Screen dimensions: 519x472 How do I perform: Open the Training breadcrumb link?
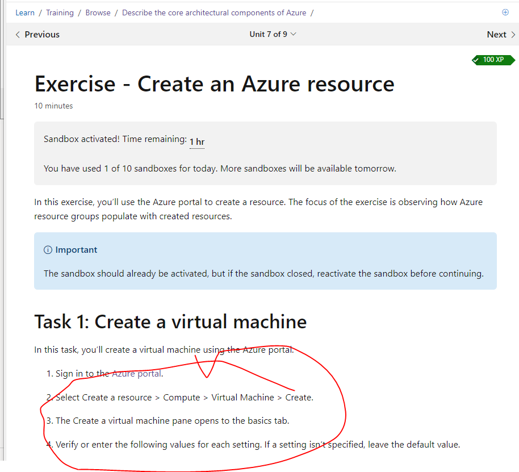[60, 12]
